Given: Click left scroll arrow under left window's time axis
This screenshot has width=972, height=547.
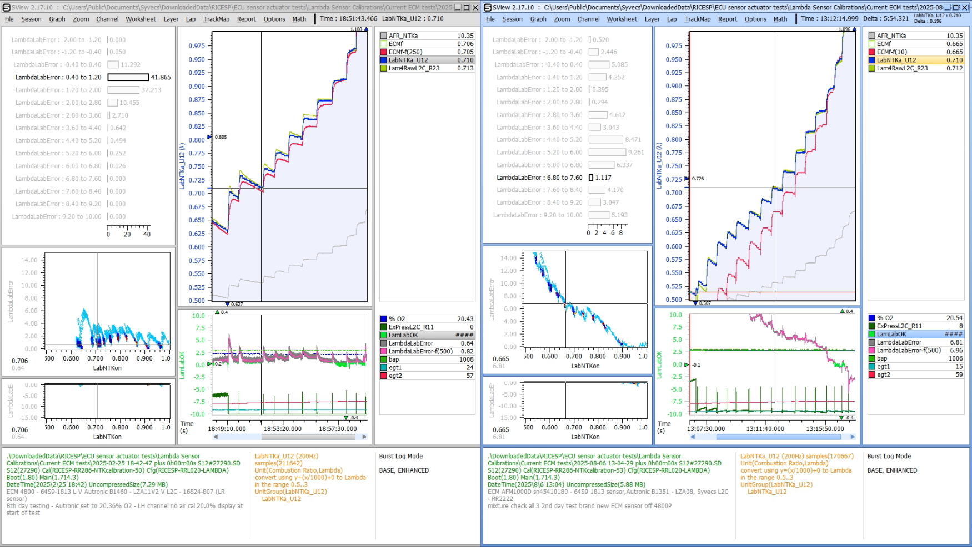Looking at the screenshot, I should (216, 437).
